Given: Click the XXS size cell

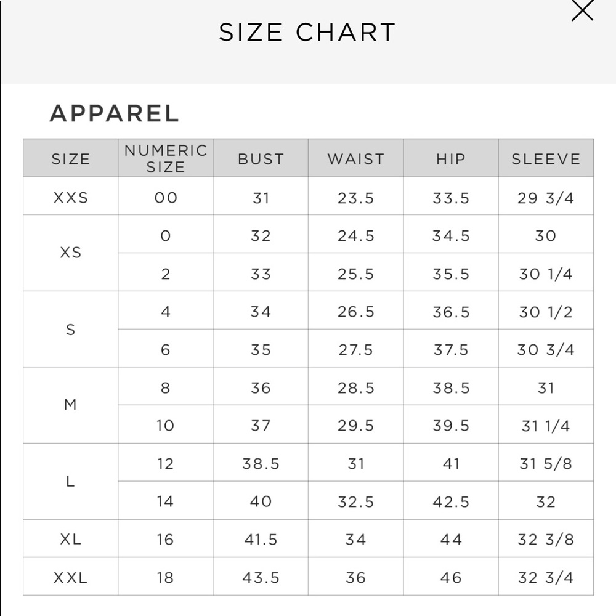Looking at the screenshot, I should (70, 198).
